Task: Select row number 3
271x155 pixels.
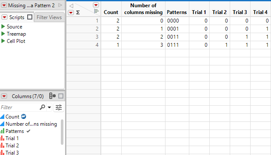Action: [x=84, y=37]
